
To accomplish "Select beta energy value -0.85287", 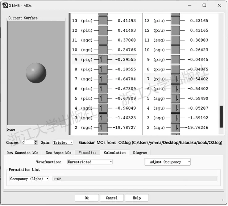I will [198, 108].
